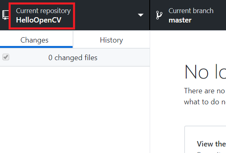Open the Current repository HelloOpenCV selector
Image resolution: width=226 pixels, height=153 pixels.
[75, 15]
